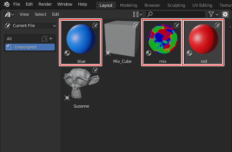Toggle the asset browser settings gear
232x152 pixels.
pos(225,14)
